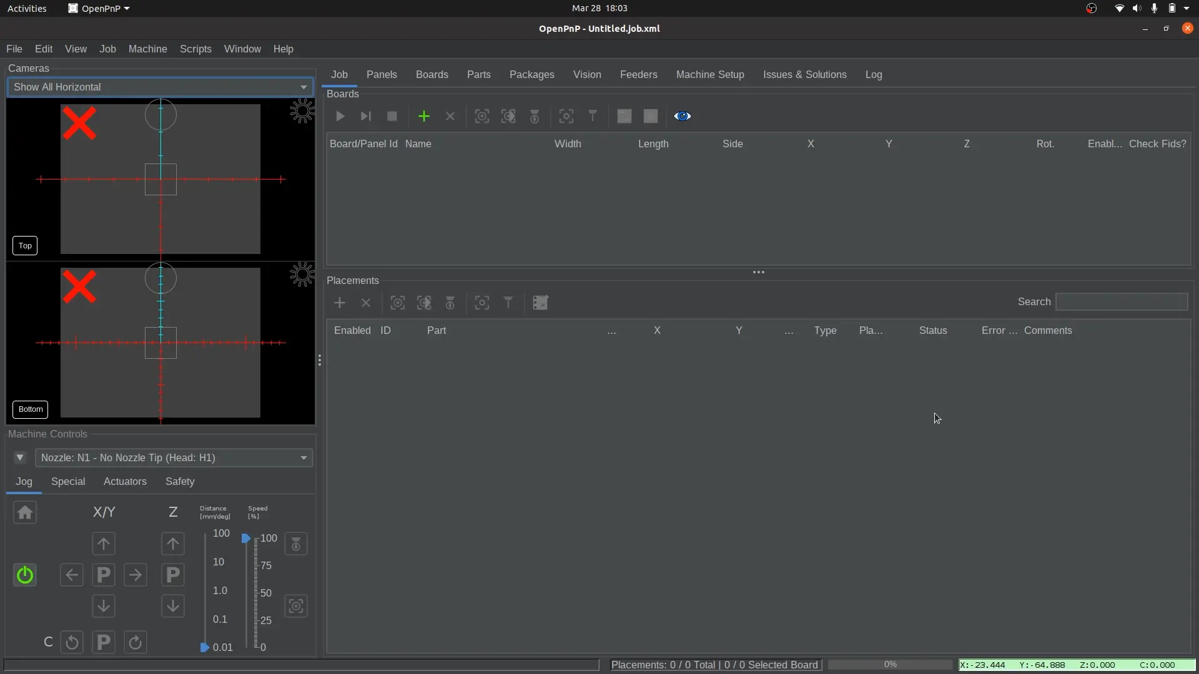Click the jog X/Y up arrow

tap(104, 544)
